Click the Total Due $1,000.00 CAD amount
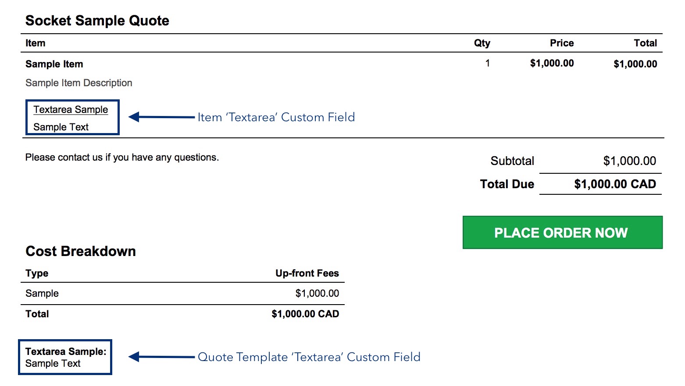 615,184
